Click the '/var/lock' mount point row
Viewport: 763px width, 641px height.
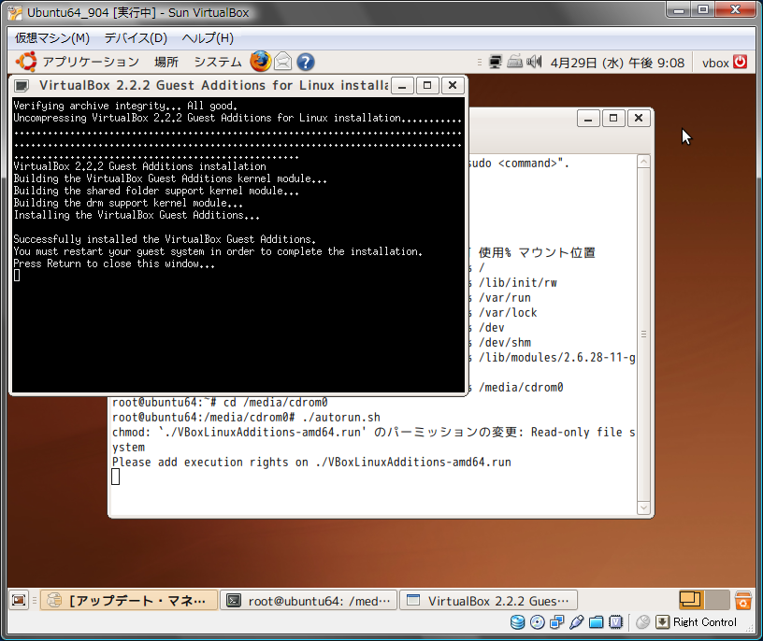click(508, 313)
